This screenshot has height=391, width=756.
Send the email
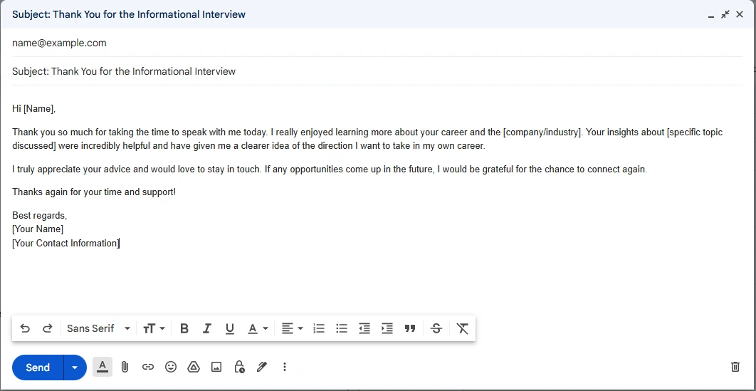[38, 367]
